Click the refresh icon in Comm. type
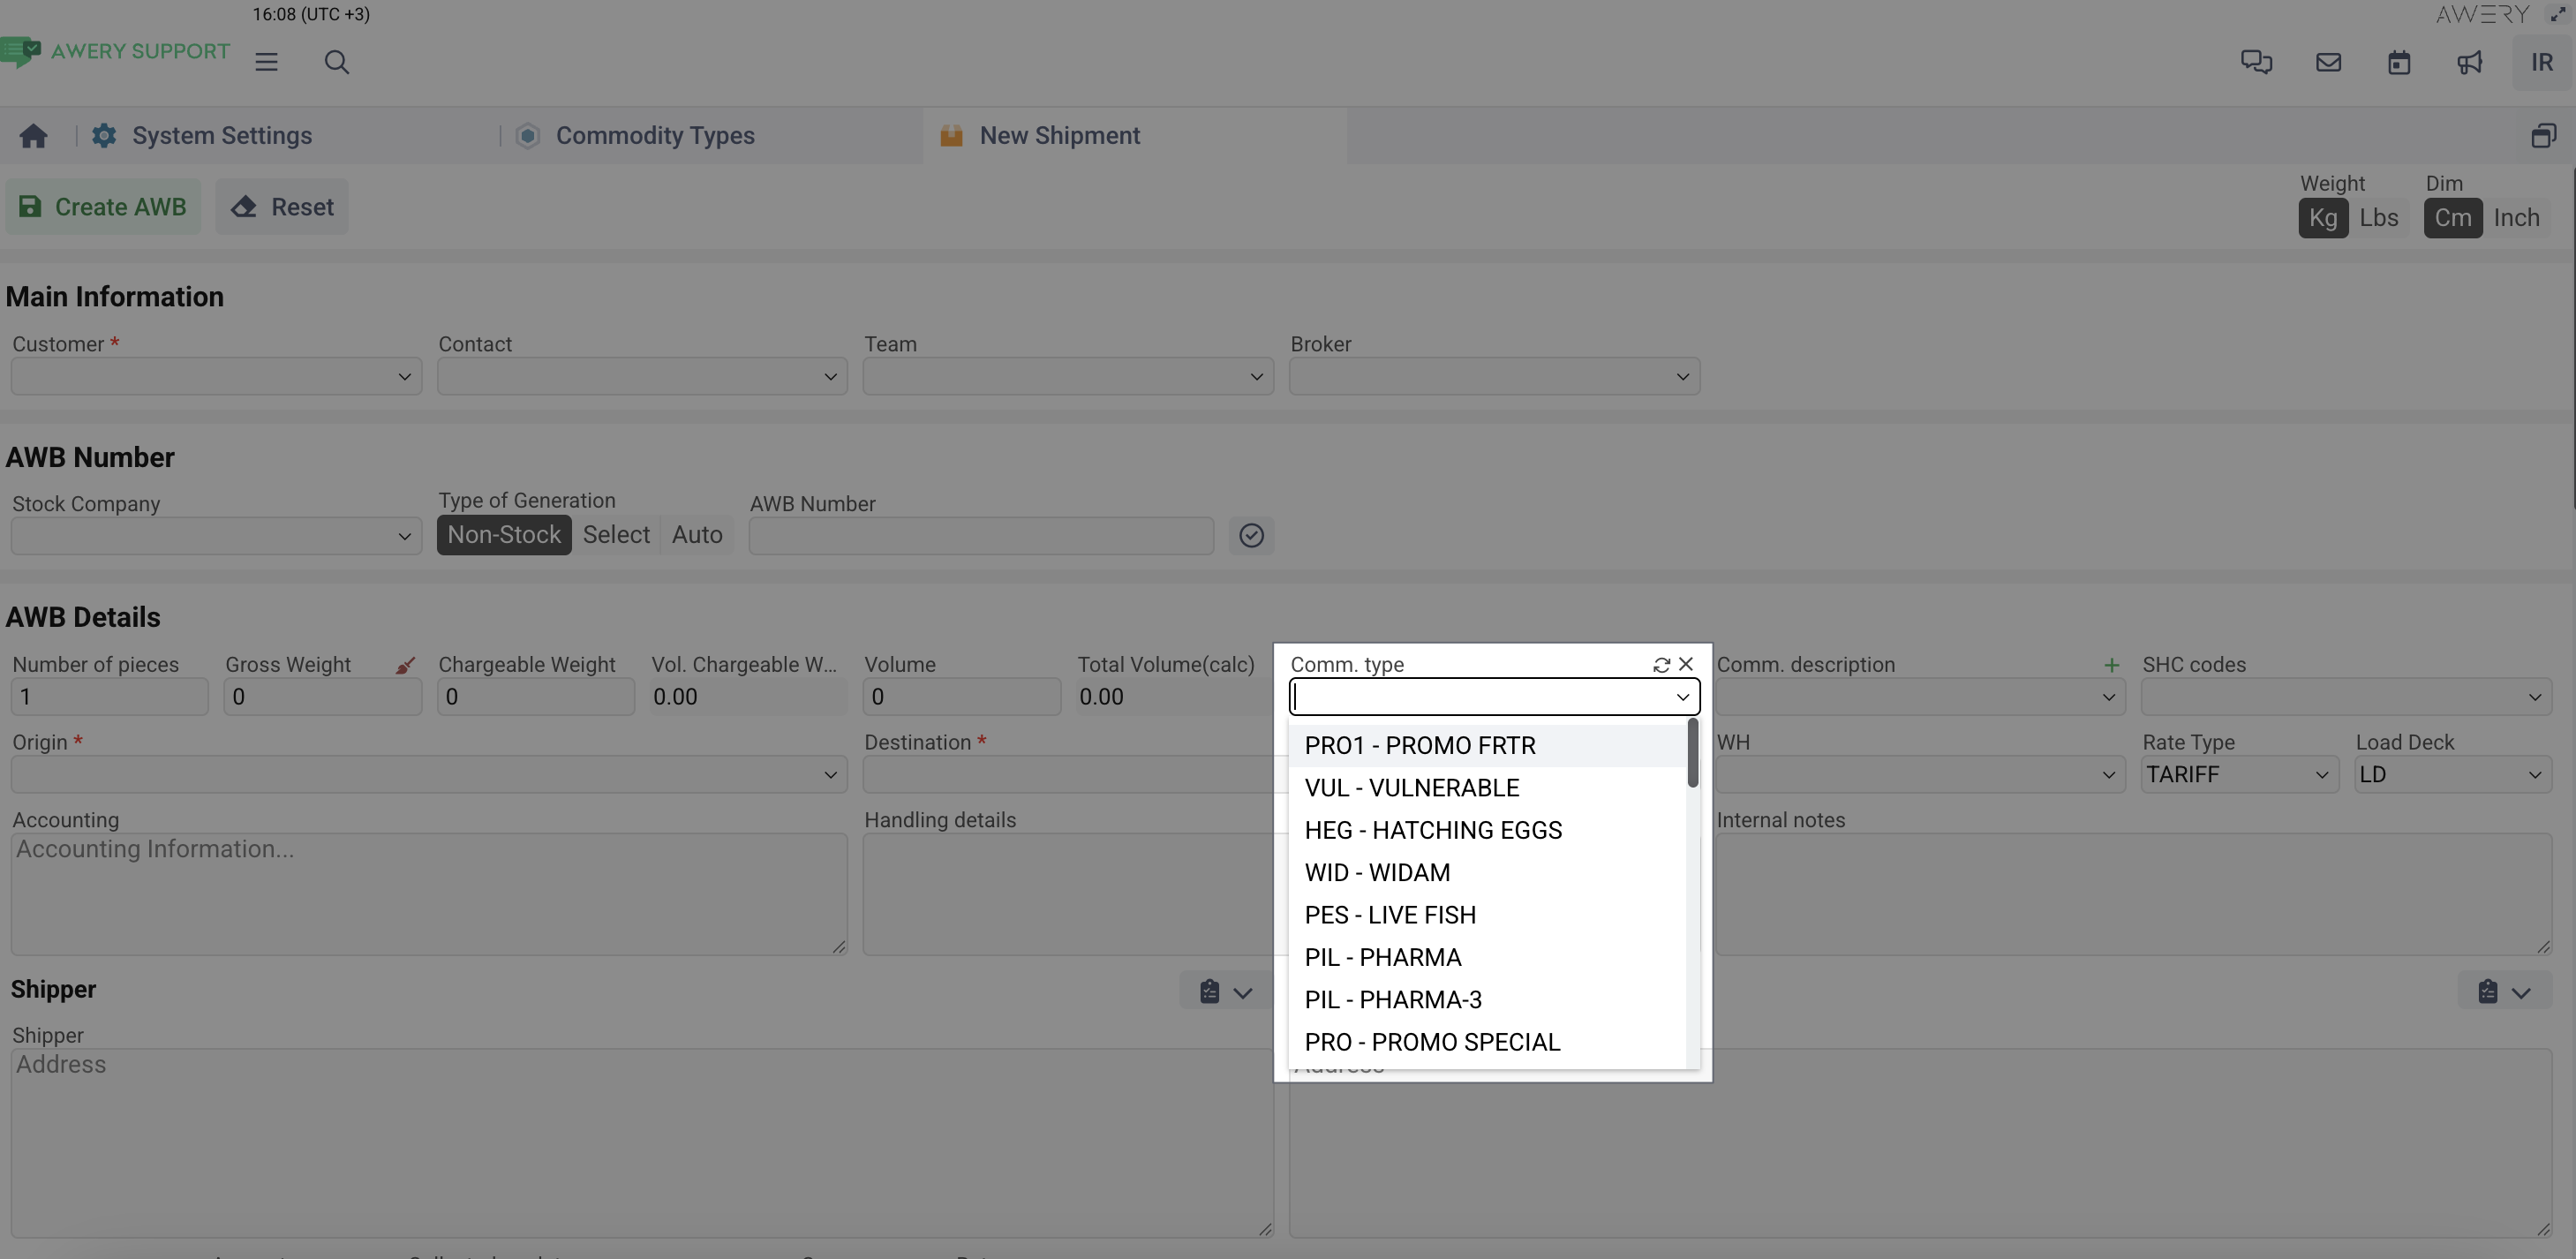The height and width of the screenshot is (1259, 2576). (1661, 665)
